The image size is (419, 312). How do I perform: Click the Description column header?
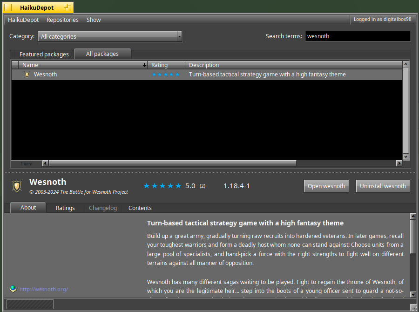pos(294,65)
